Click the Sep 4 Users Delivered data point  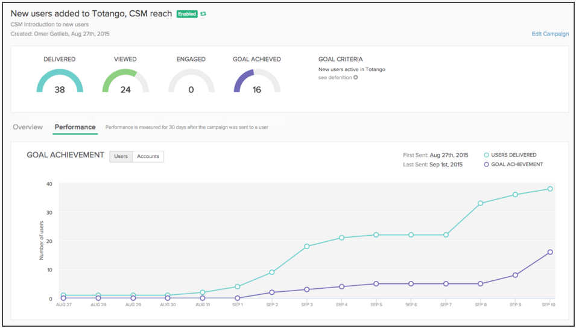click(x=341, y=238)
